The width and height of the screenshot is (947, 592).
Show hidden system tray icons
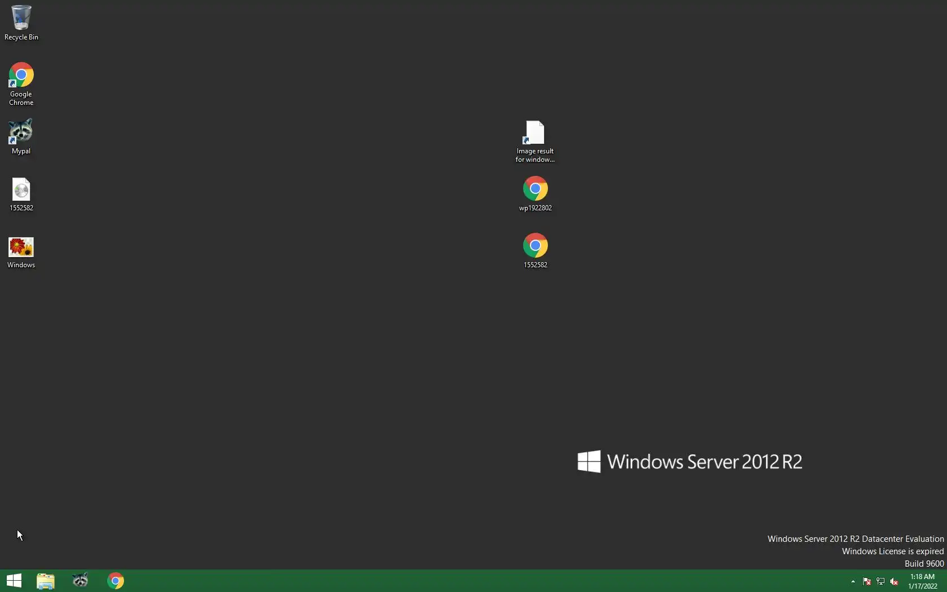point(853,581)
